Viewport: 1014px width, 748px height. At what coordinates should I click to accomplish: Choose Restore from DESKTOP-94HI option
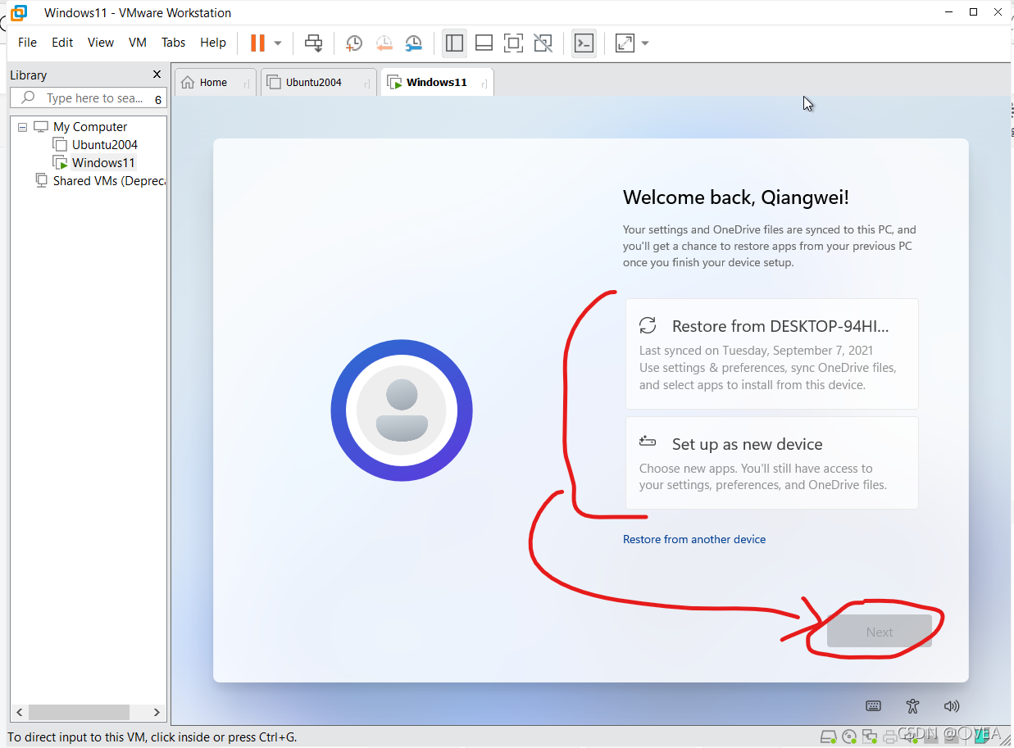coord(771,354)
